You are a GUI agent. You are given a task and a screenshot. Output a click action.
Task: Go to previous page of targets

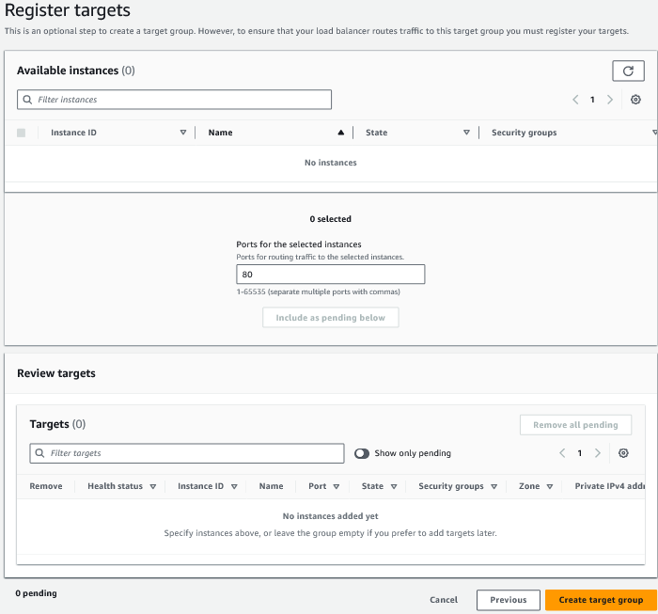(x=562, y=453)
